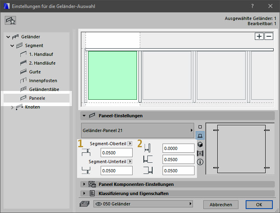Viewport: 280px width, 213px height.
Task: Zoom out the railing preview with minus
Action: pos(269,36)
